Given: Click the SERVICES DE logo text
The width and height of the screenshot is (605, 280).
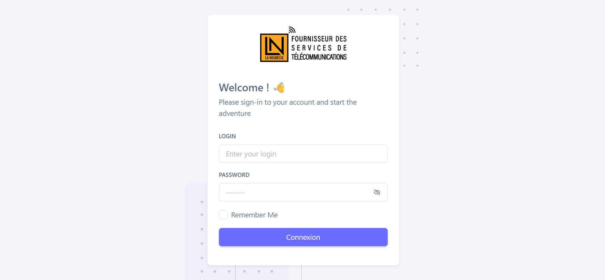Looking at the screenshot, I should click(x=319, y=48).
